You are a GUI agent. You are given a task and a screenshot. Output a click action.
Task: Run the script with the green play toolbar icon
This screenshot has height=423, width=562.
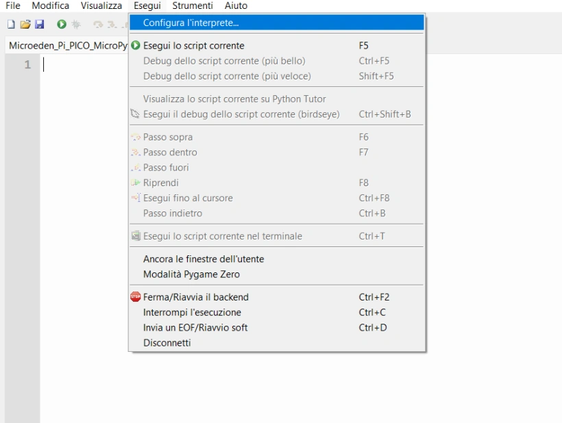tap(62, 25)
